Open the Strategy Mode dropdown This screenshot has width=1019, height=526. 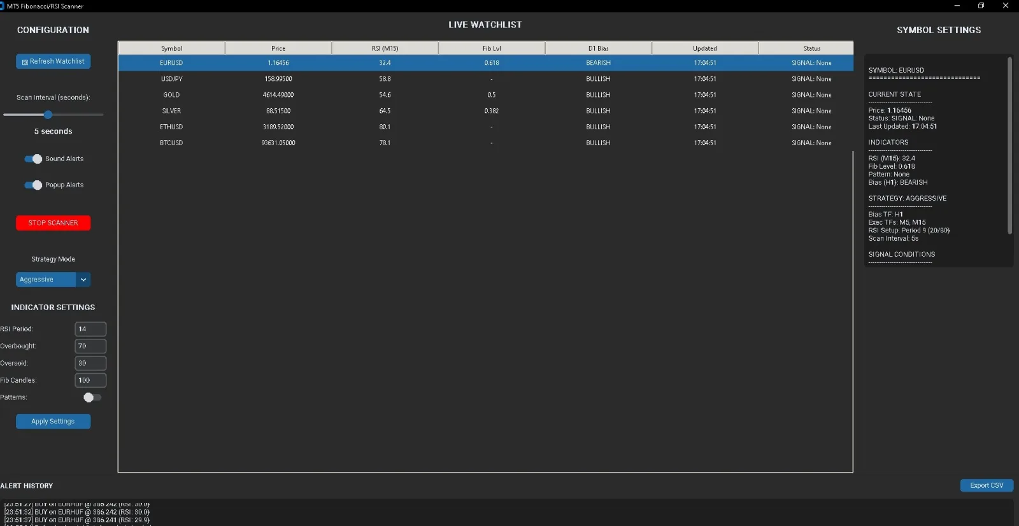point(53,280)
